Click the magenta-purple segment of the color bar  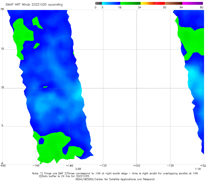(193, 3)
